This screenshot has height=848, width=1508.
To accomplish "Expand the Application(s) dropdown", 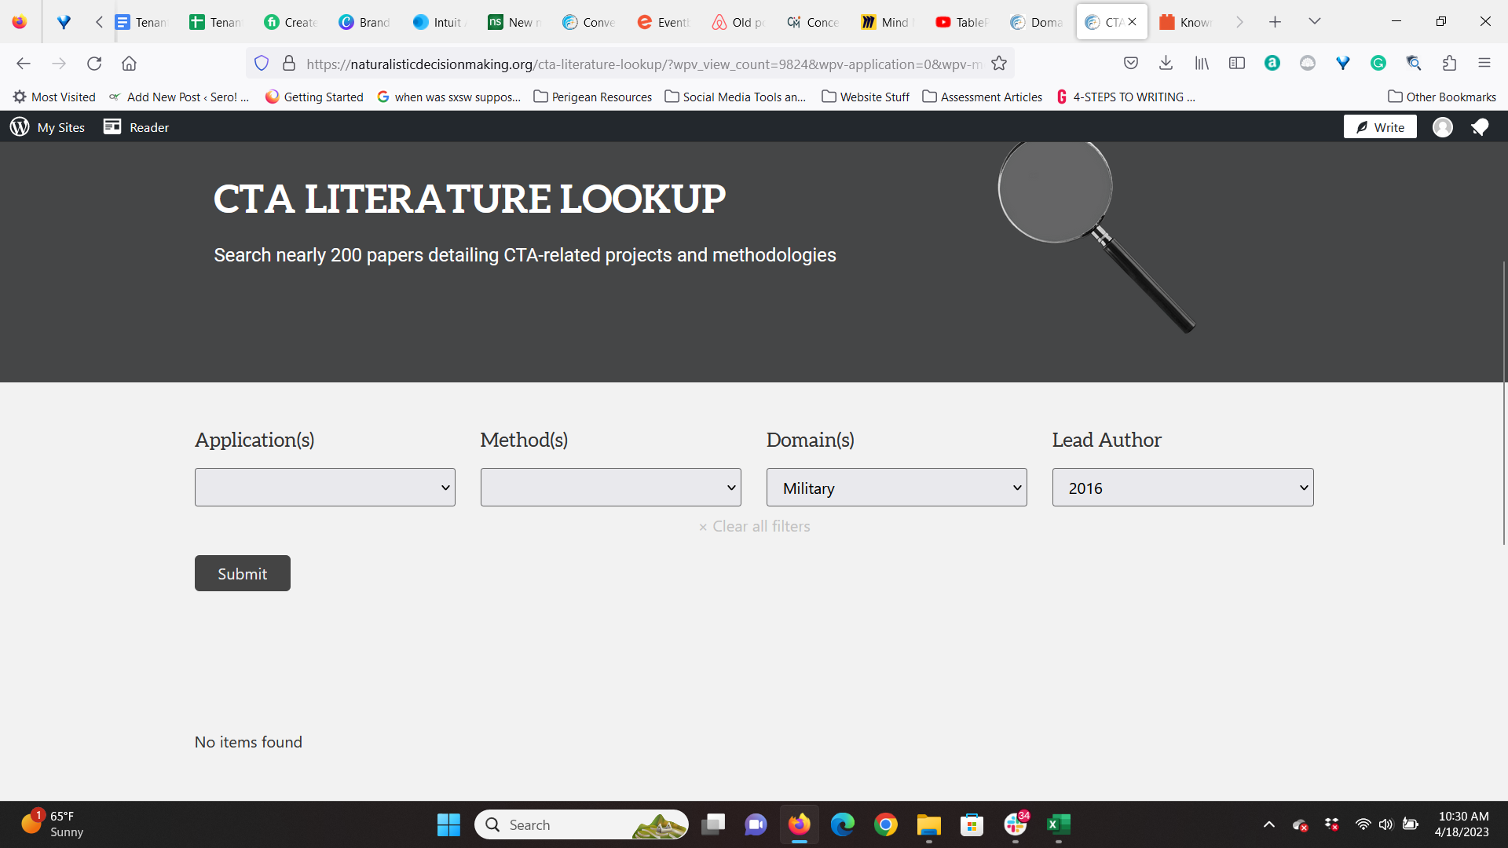I will tap(324, 488).
